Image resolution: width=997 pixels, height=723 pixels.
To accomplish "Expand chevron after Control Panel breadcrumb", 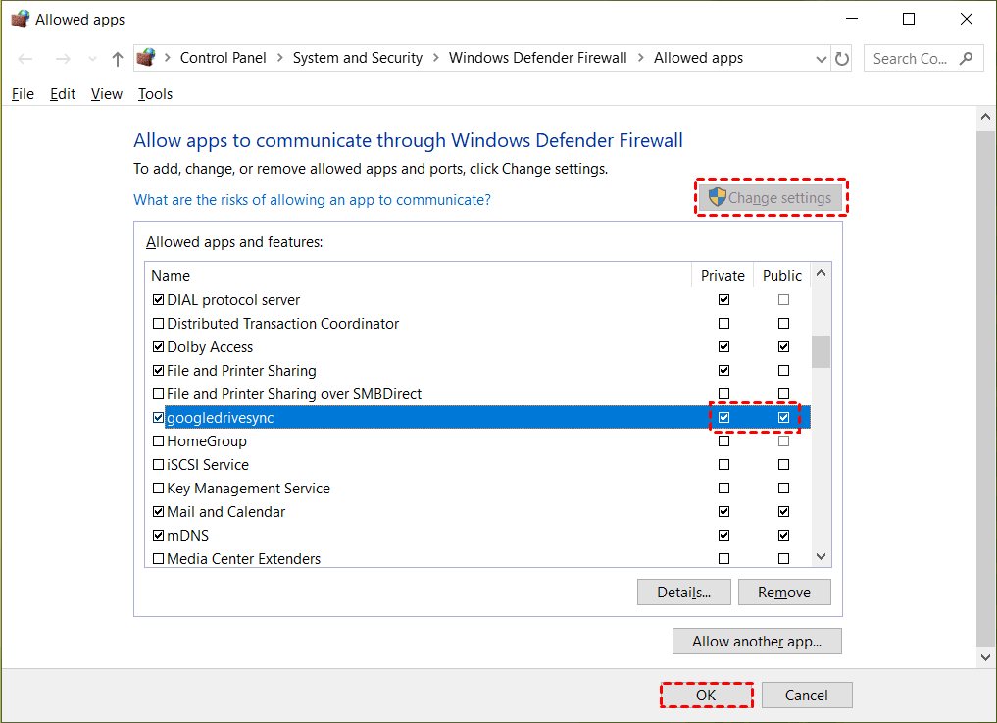I will coord(279,59).
